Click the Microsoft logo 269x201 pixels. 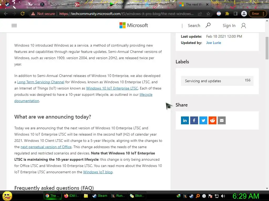[134, 25]
